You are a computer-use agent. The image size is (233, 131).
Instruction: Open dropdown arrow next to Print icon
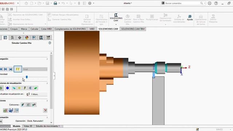59,3
